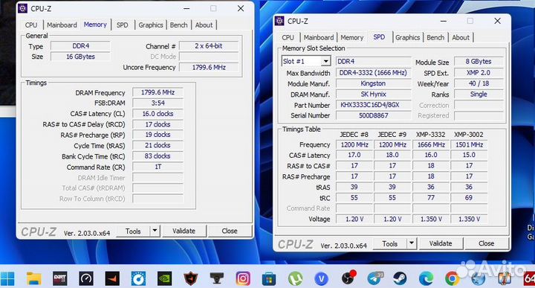Switch to Memory tab in SPD window
The image size is (535, 288).
(351, 37)
